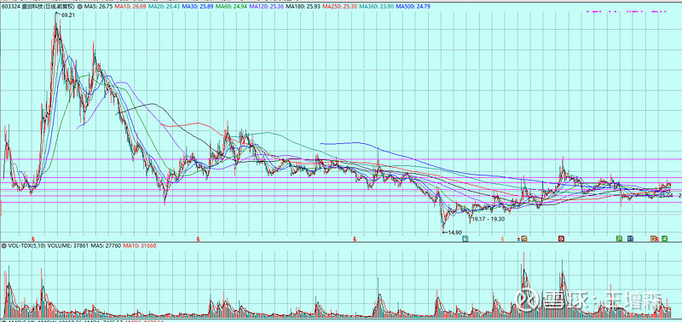The image size is (682, 322).
Task: Click the orange $ dividend marker on the timeline
Action: (502, 239)
